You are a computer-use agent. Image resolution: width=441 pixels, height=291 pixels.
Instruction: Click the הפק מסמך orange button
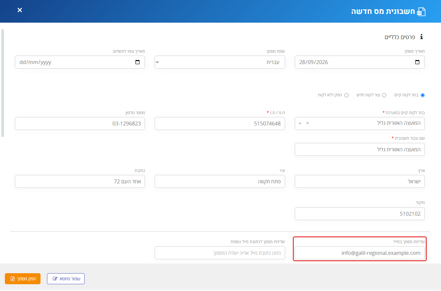click(23, 279)
